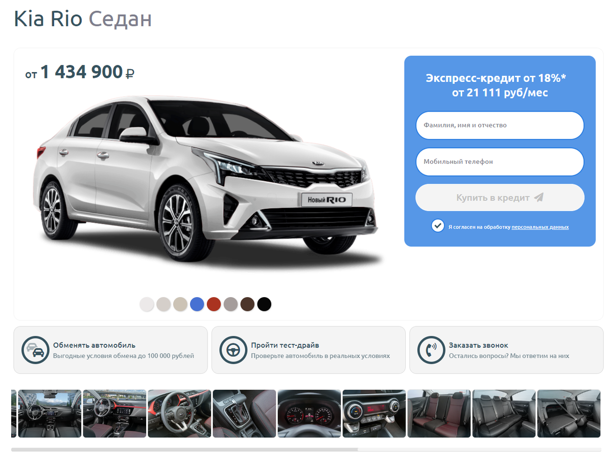
Task: Focus the Мобильный телефон field
Action: point(500,162)
